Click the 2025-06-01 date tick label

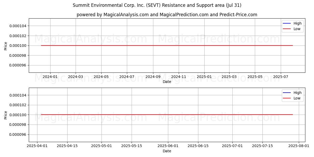click(168, 146)
